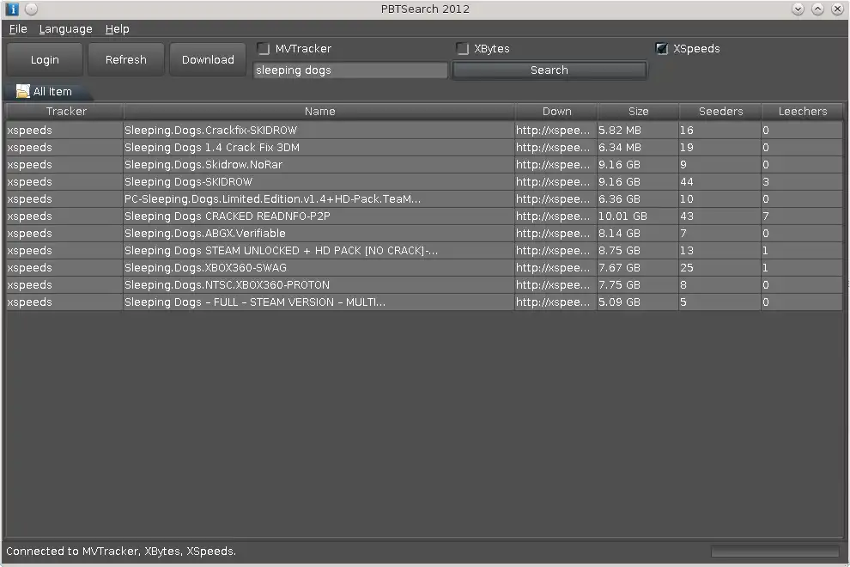The height and width of the screenshot is (567, 850).
Task: Click the round pin button in title bar
Action: pos(32,9)
